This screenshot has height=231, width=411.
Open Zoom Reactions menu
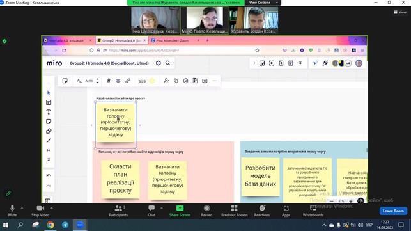[262, 211]
